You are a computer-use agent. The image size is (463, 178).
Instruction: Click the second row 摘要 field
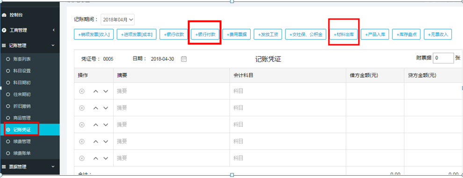(172, 108)
